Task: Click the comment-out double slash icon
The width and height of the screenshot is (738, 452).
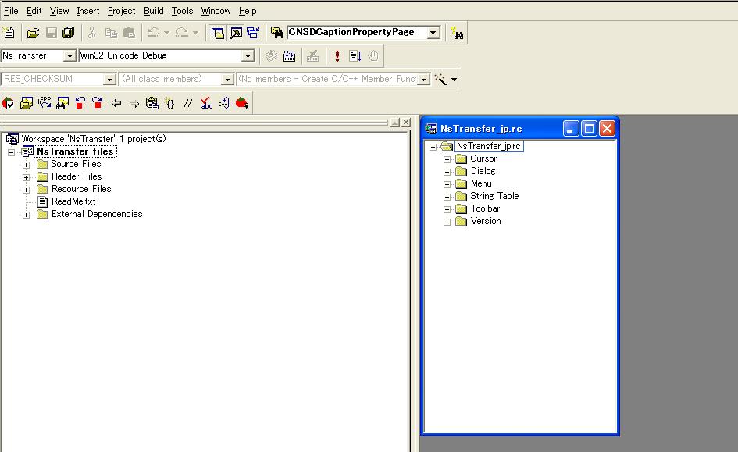Action: click(188, 103)
